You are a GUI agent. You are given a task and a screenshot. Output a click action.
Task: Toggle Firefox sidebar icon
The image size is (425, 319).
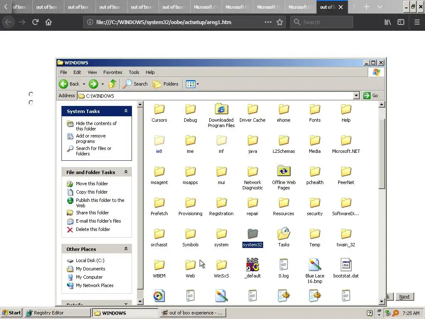click(401, 22)
